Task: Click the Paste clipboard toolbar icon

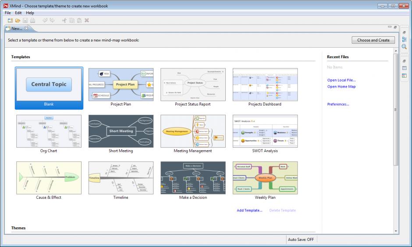Action: (79, 21)
